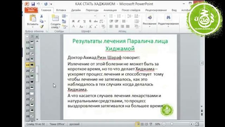Open the Customize Quick Access Toolbar dropdown

[51, 4]
